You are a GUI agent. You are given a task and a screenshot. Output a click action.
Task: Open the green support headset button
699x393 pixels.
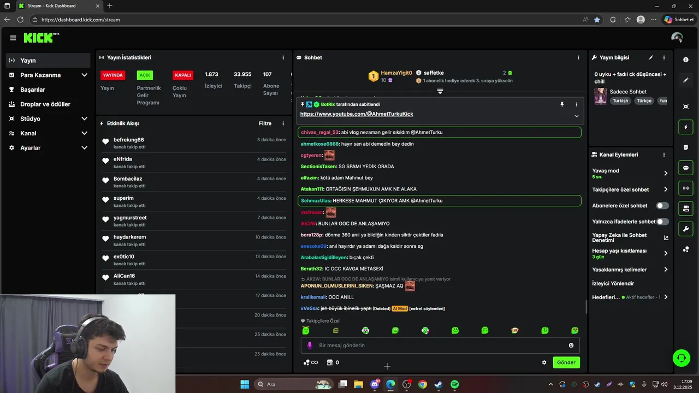(681, 358)
